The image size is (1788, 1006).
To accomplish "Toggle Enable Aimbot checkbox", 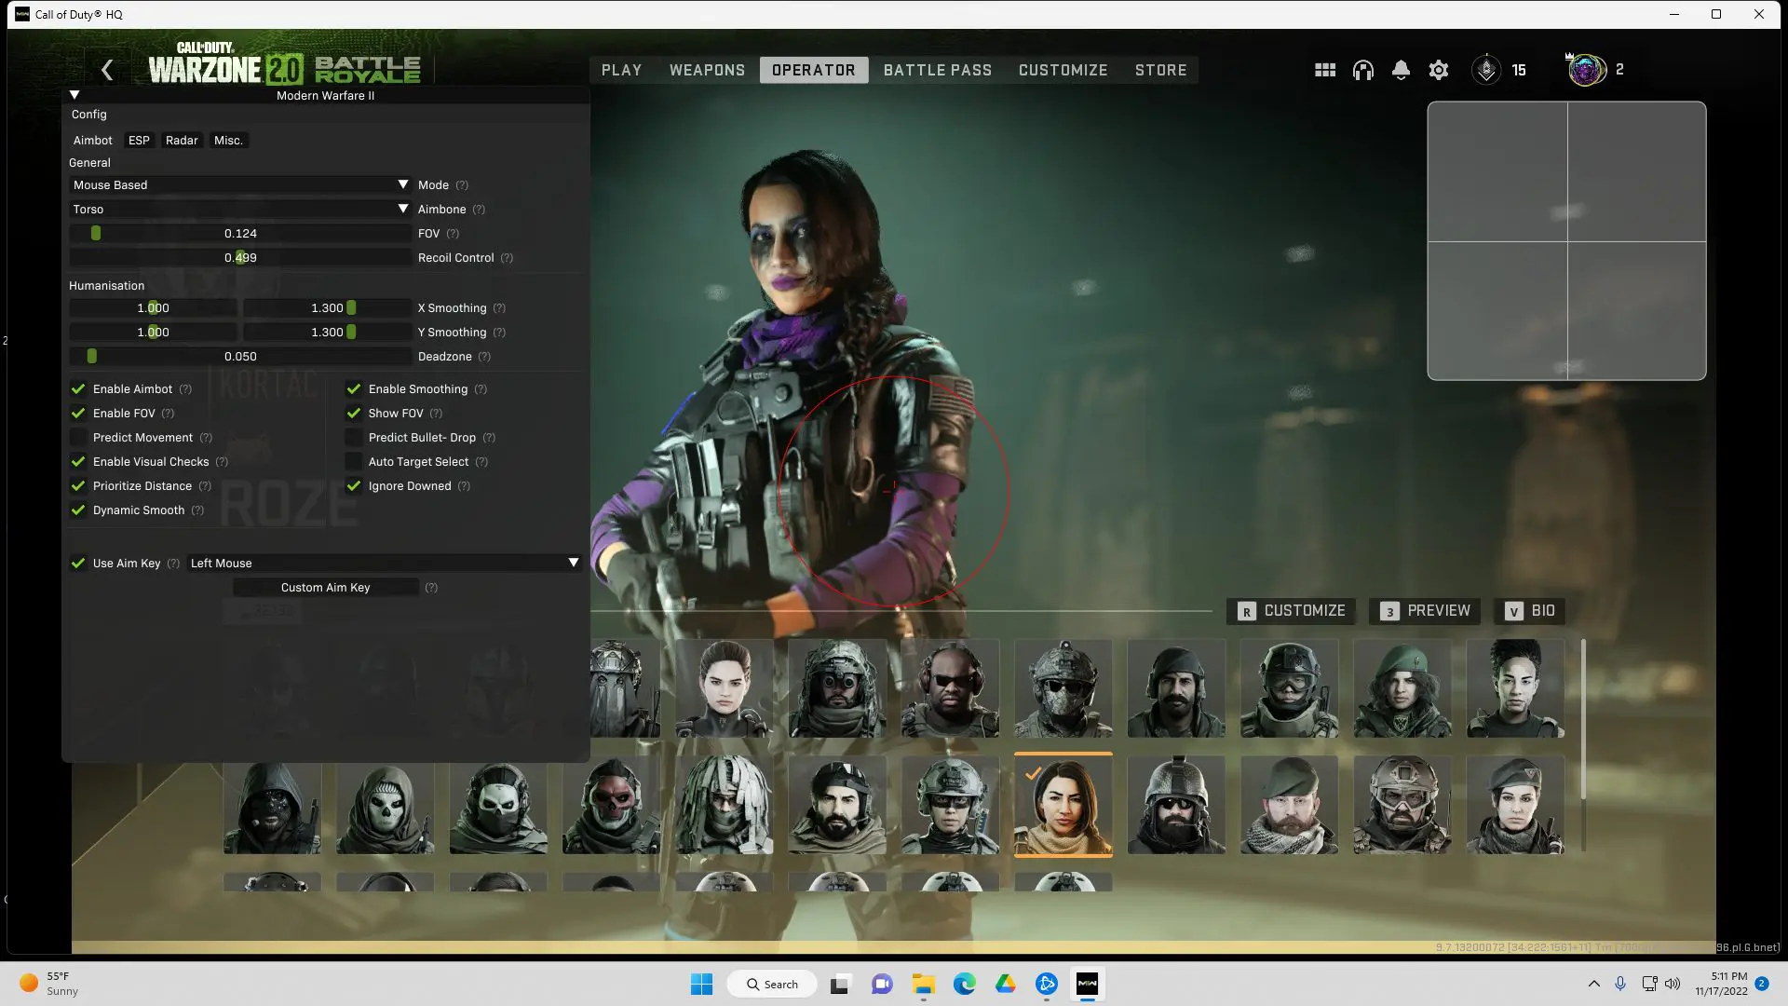I will coord(78,388).
